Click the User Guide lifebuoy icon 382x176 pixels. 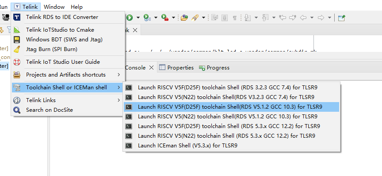17,62
